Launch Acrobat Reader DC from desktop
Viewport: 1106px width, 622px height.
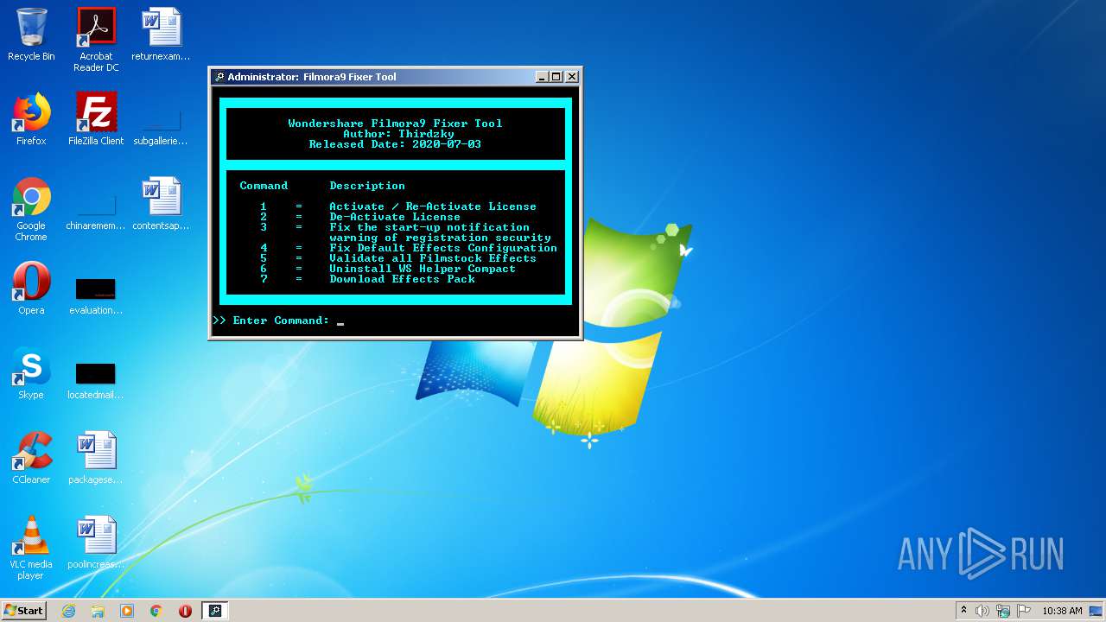pos(96,40)
